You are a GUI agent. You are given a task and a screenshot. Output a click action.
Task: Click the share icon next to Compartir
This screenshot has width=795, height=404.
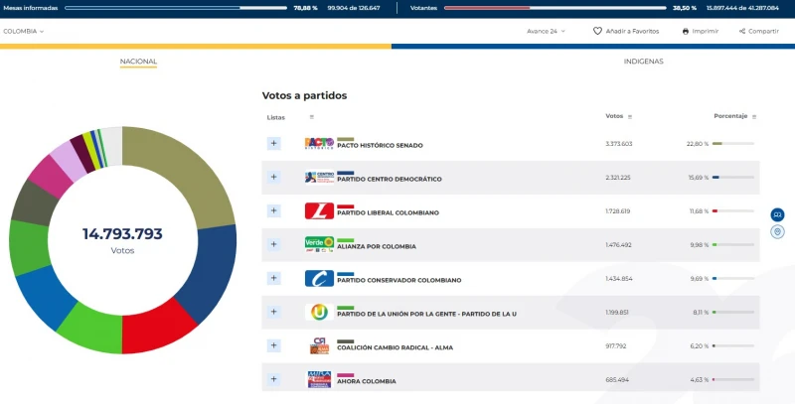pos(742,32)
